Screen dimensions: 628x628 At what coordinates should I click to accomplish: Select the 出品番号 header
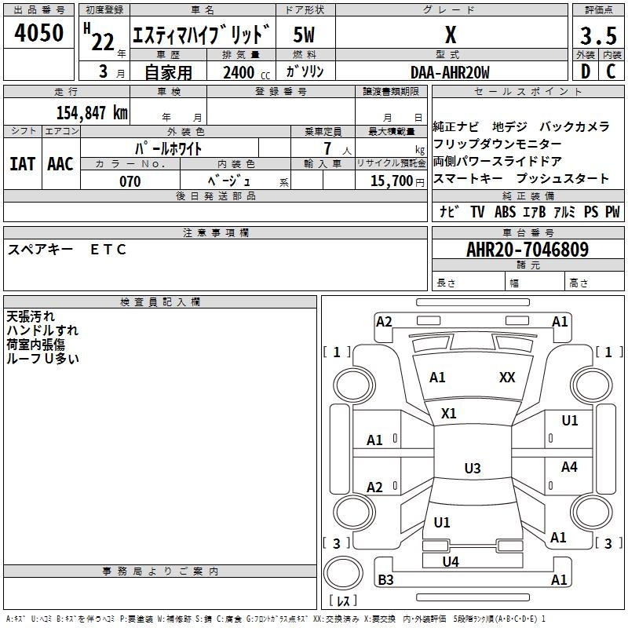tap(38, 10)
